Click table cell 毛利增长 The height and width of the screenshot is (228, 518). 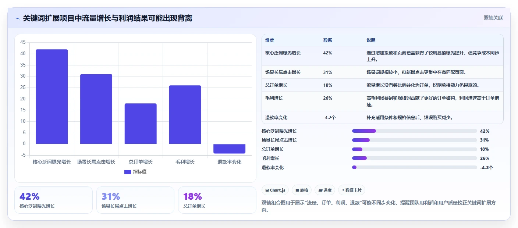tap(274, 98)
